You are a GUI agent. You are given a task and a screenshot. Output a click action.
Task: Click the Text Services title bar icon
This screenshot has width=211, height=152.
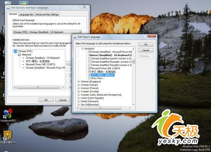[8, 8]
